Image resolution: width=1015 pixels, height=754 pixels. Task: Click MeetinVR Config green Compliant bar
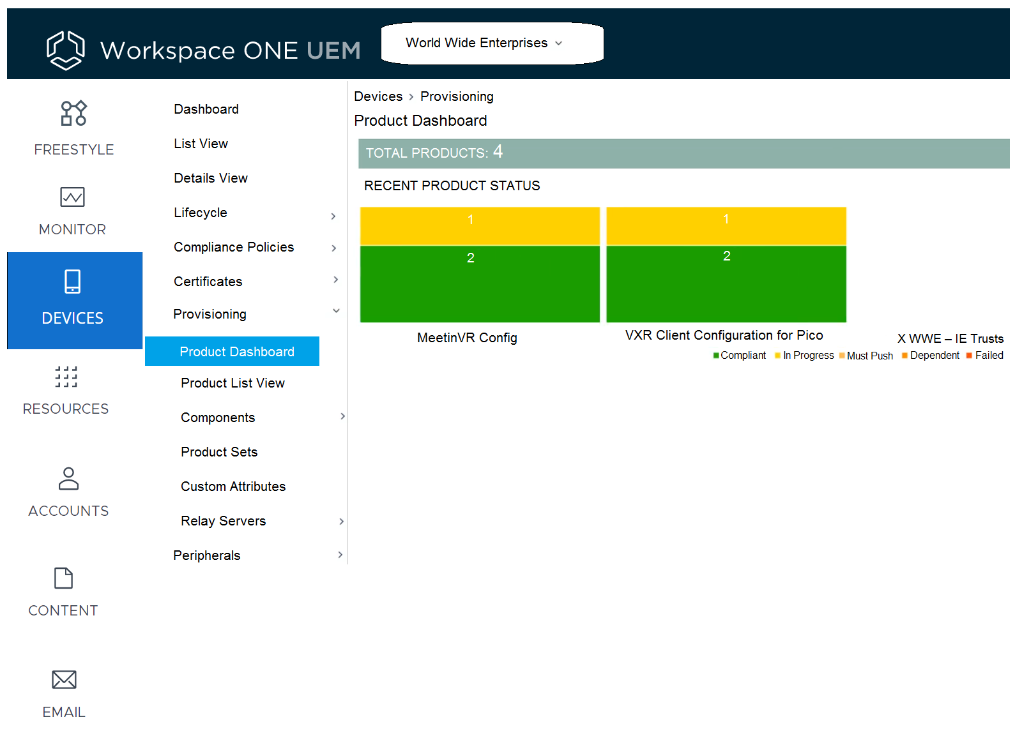pos(480,284)
